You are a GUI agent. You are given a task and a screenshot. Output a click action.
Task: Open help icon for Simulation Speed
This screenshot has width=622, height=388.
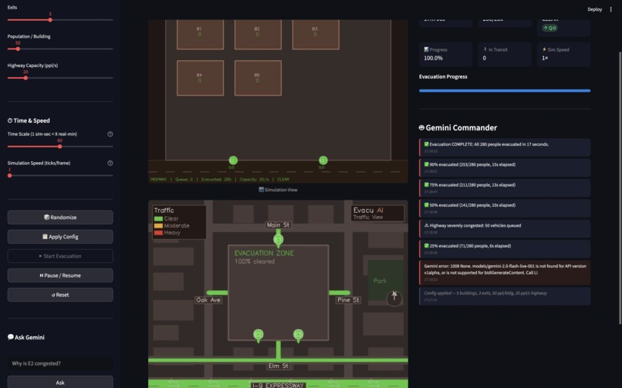pos(110,163)
